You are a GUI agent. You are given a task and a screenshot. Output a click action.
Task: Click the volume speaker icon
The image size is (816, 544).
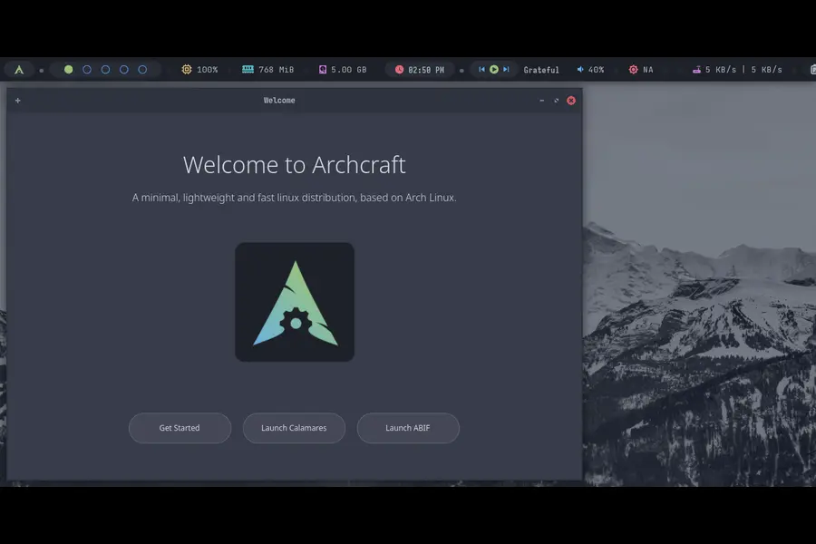[x=580, y=69]
